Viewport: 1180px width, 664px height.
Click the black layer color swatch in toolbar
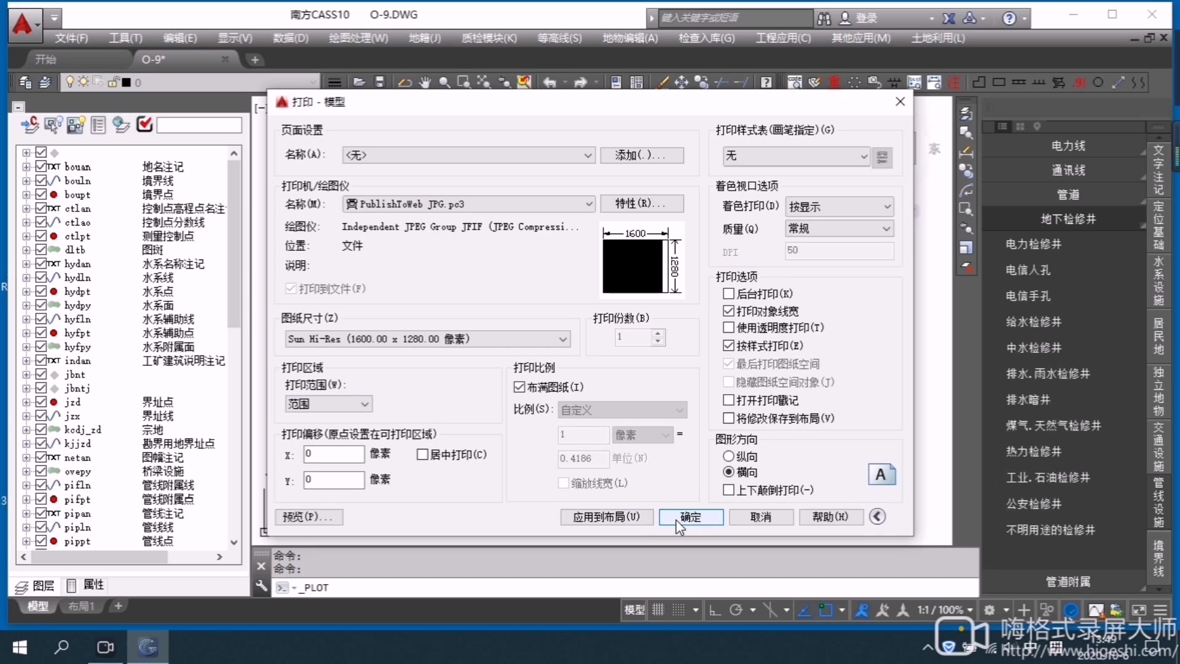pos(126,82)
